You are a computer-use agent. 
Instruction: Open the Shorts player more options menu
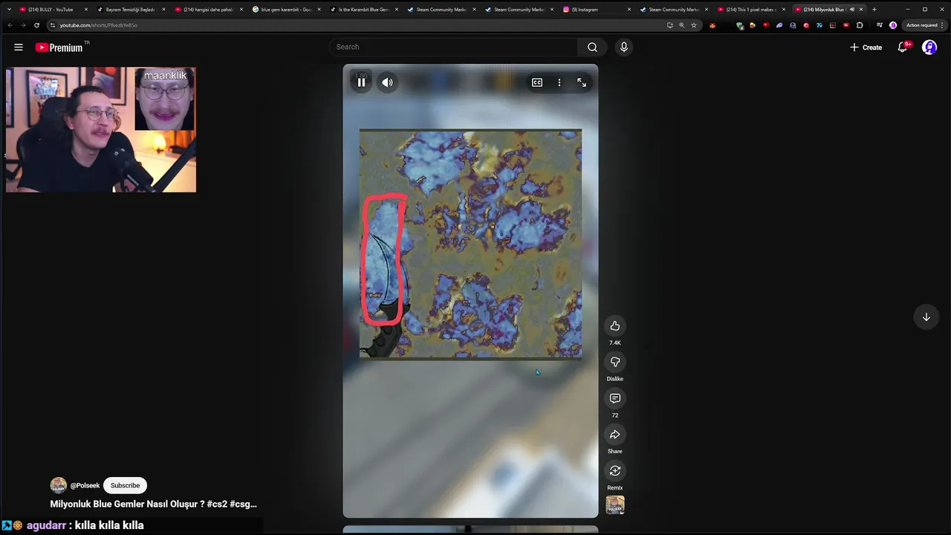[559, 82]
